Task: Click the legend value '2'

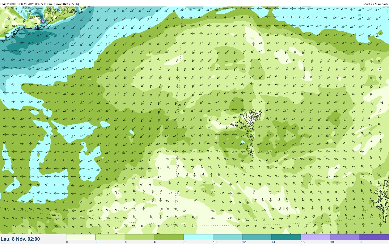Action: pyautogui.click(x=96, y=242)
